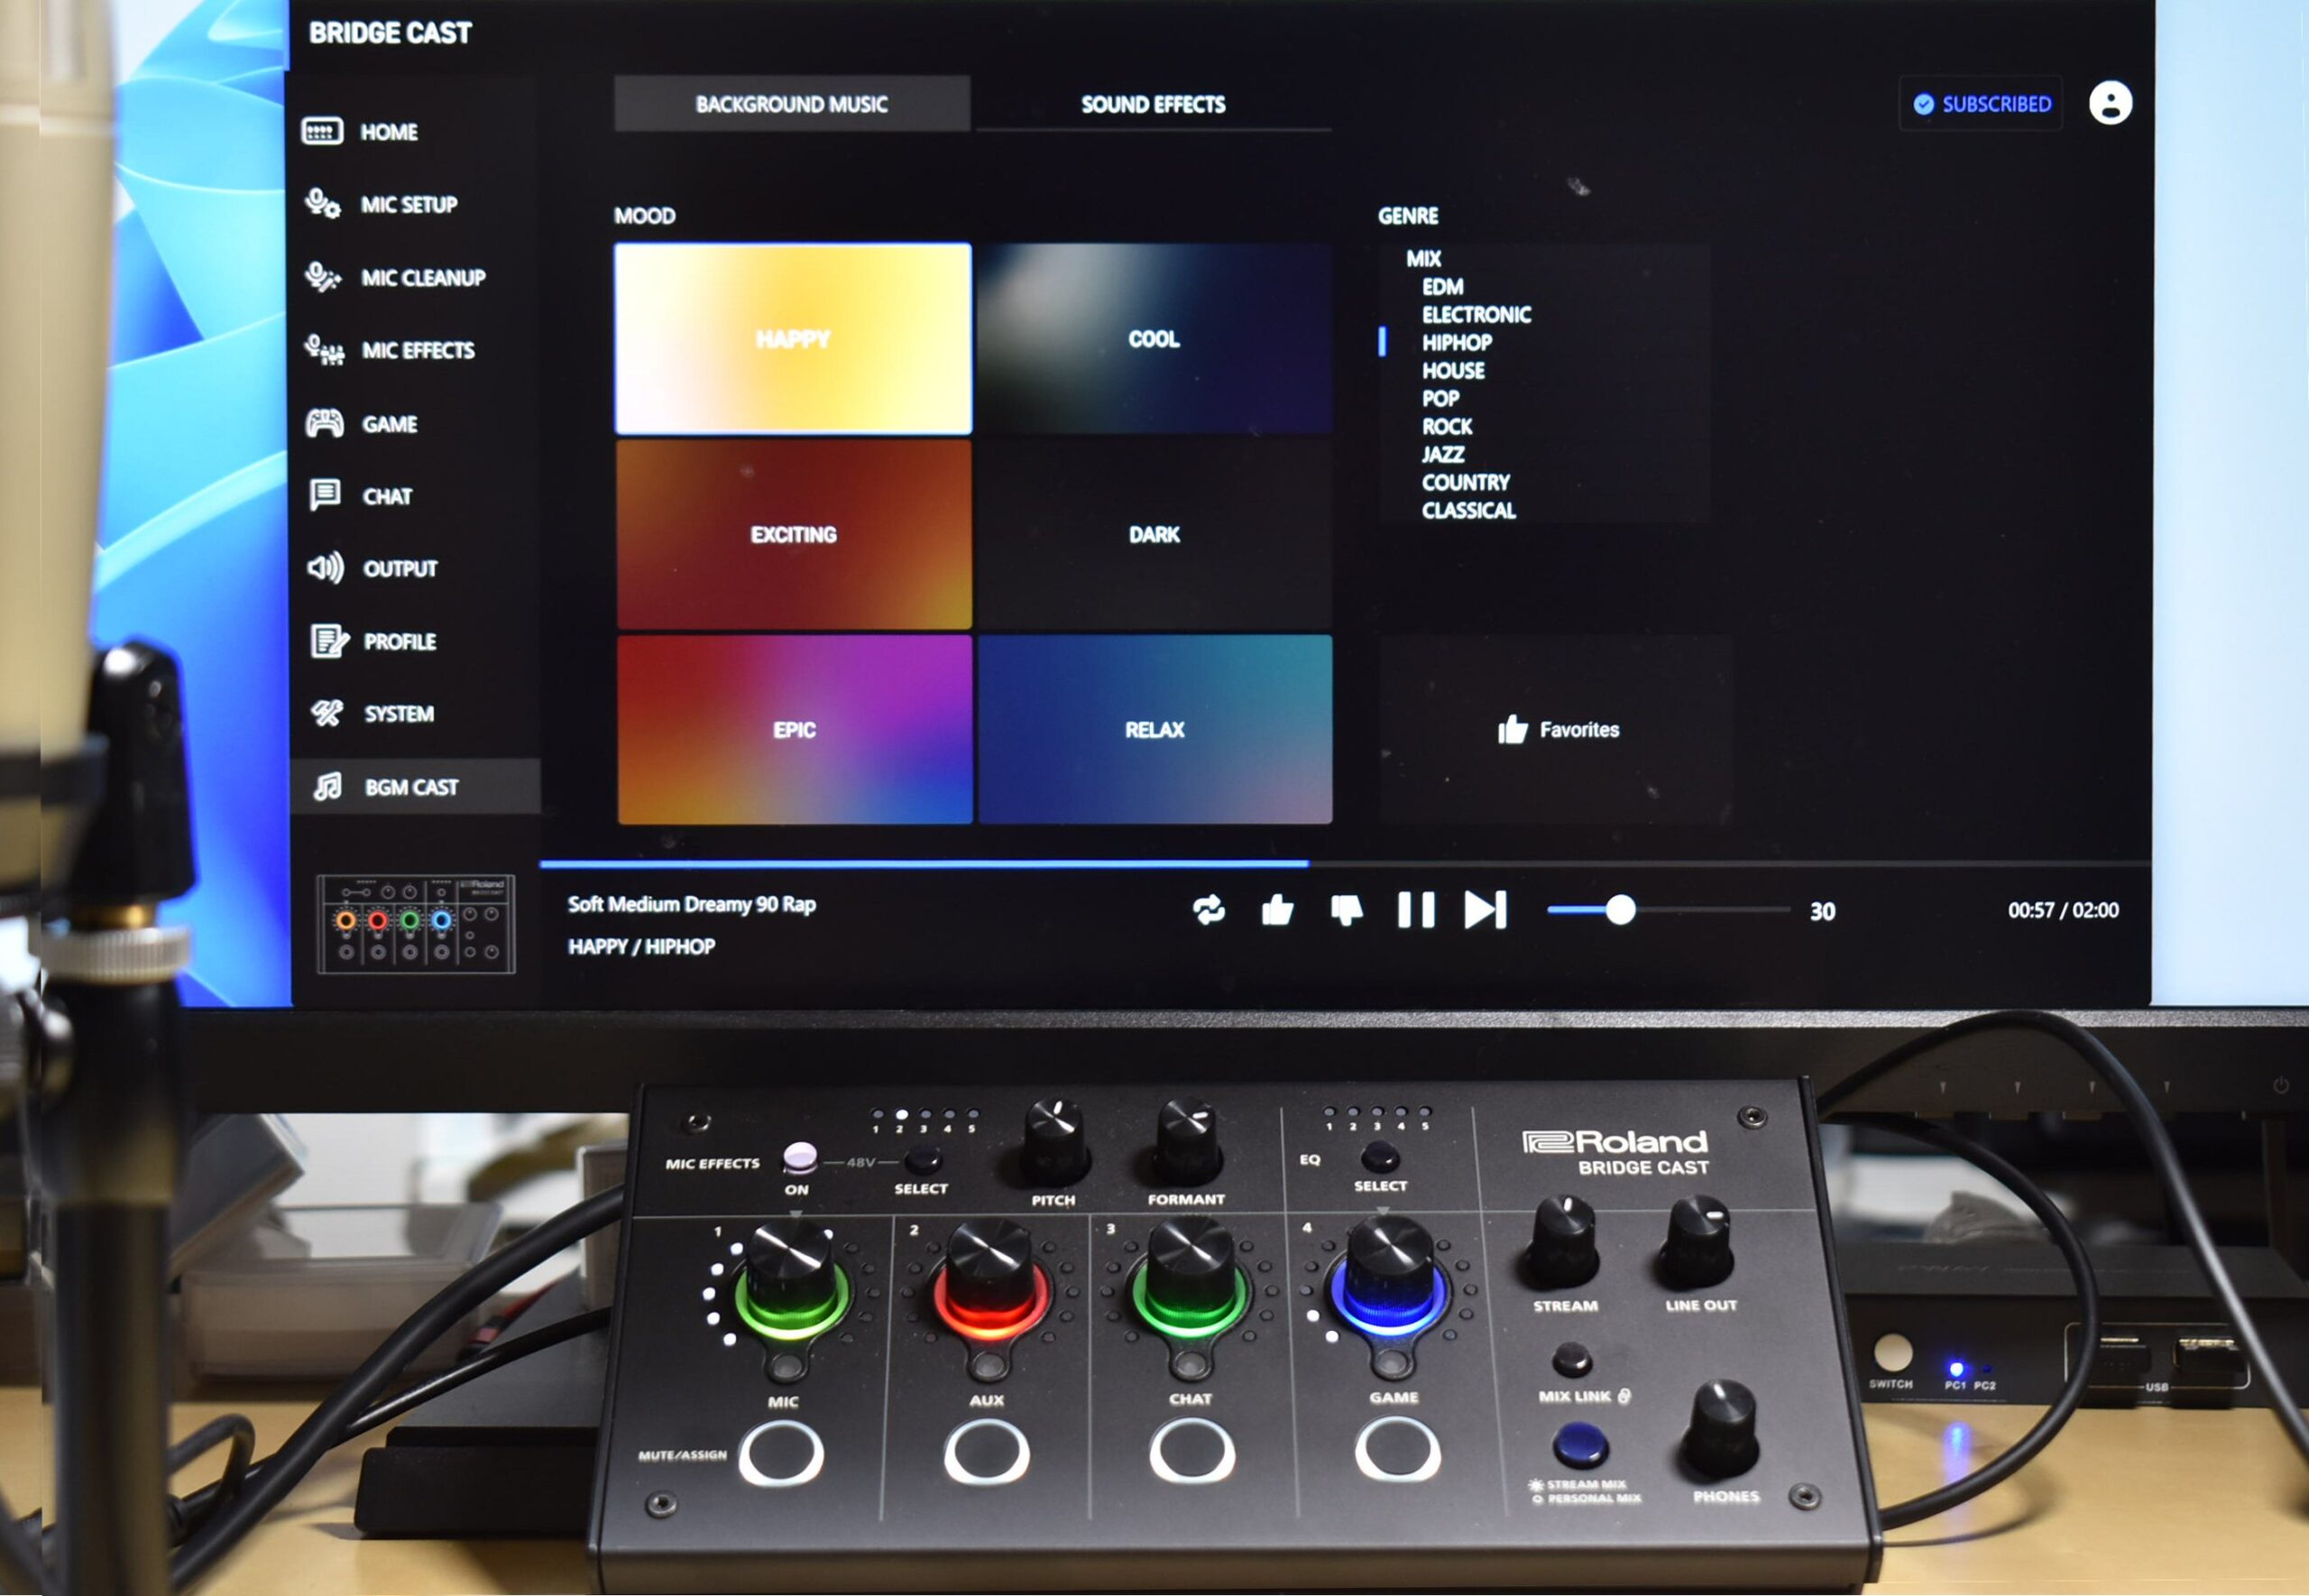This screenshot has height=1596, width=2309.
Task: Click the PROFILE document icon
Action: click(329, 640)
